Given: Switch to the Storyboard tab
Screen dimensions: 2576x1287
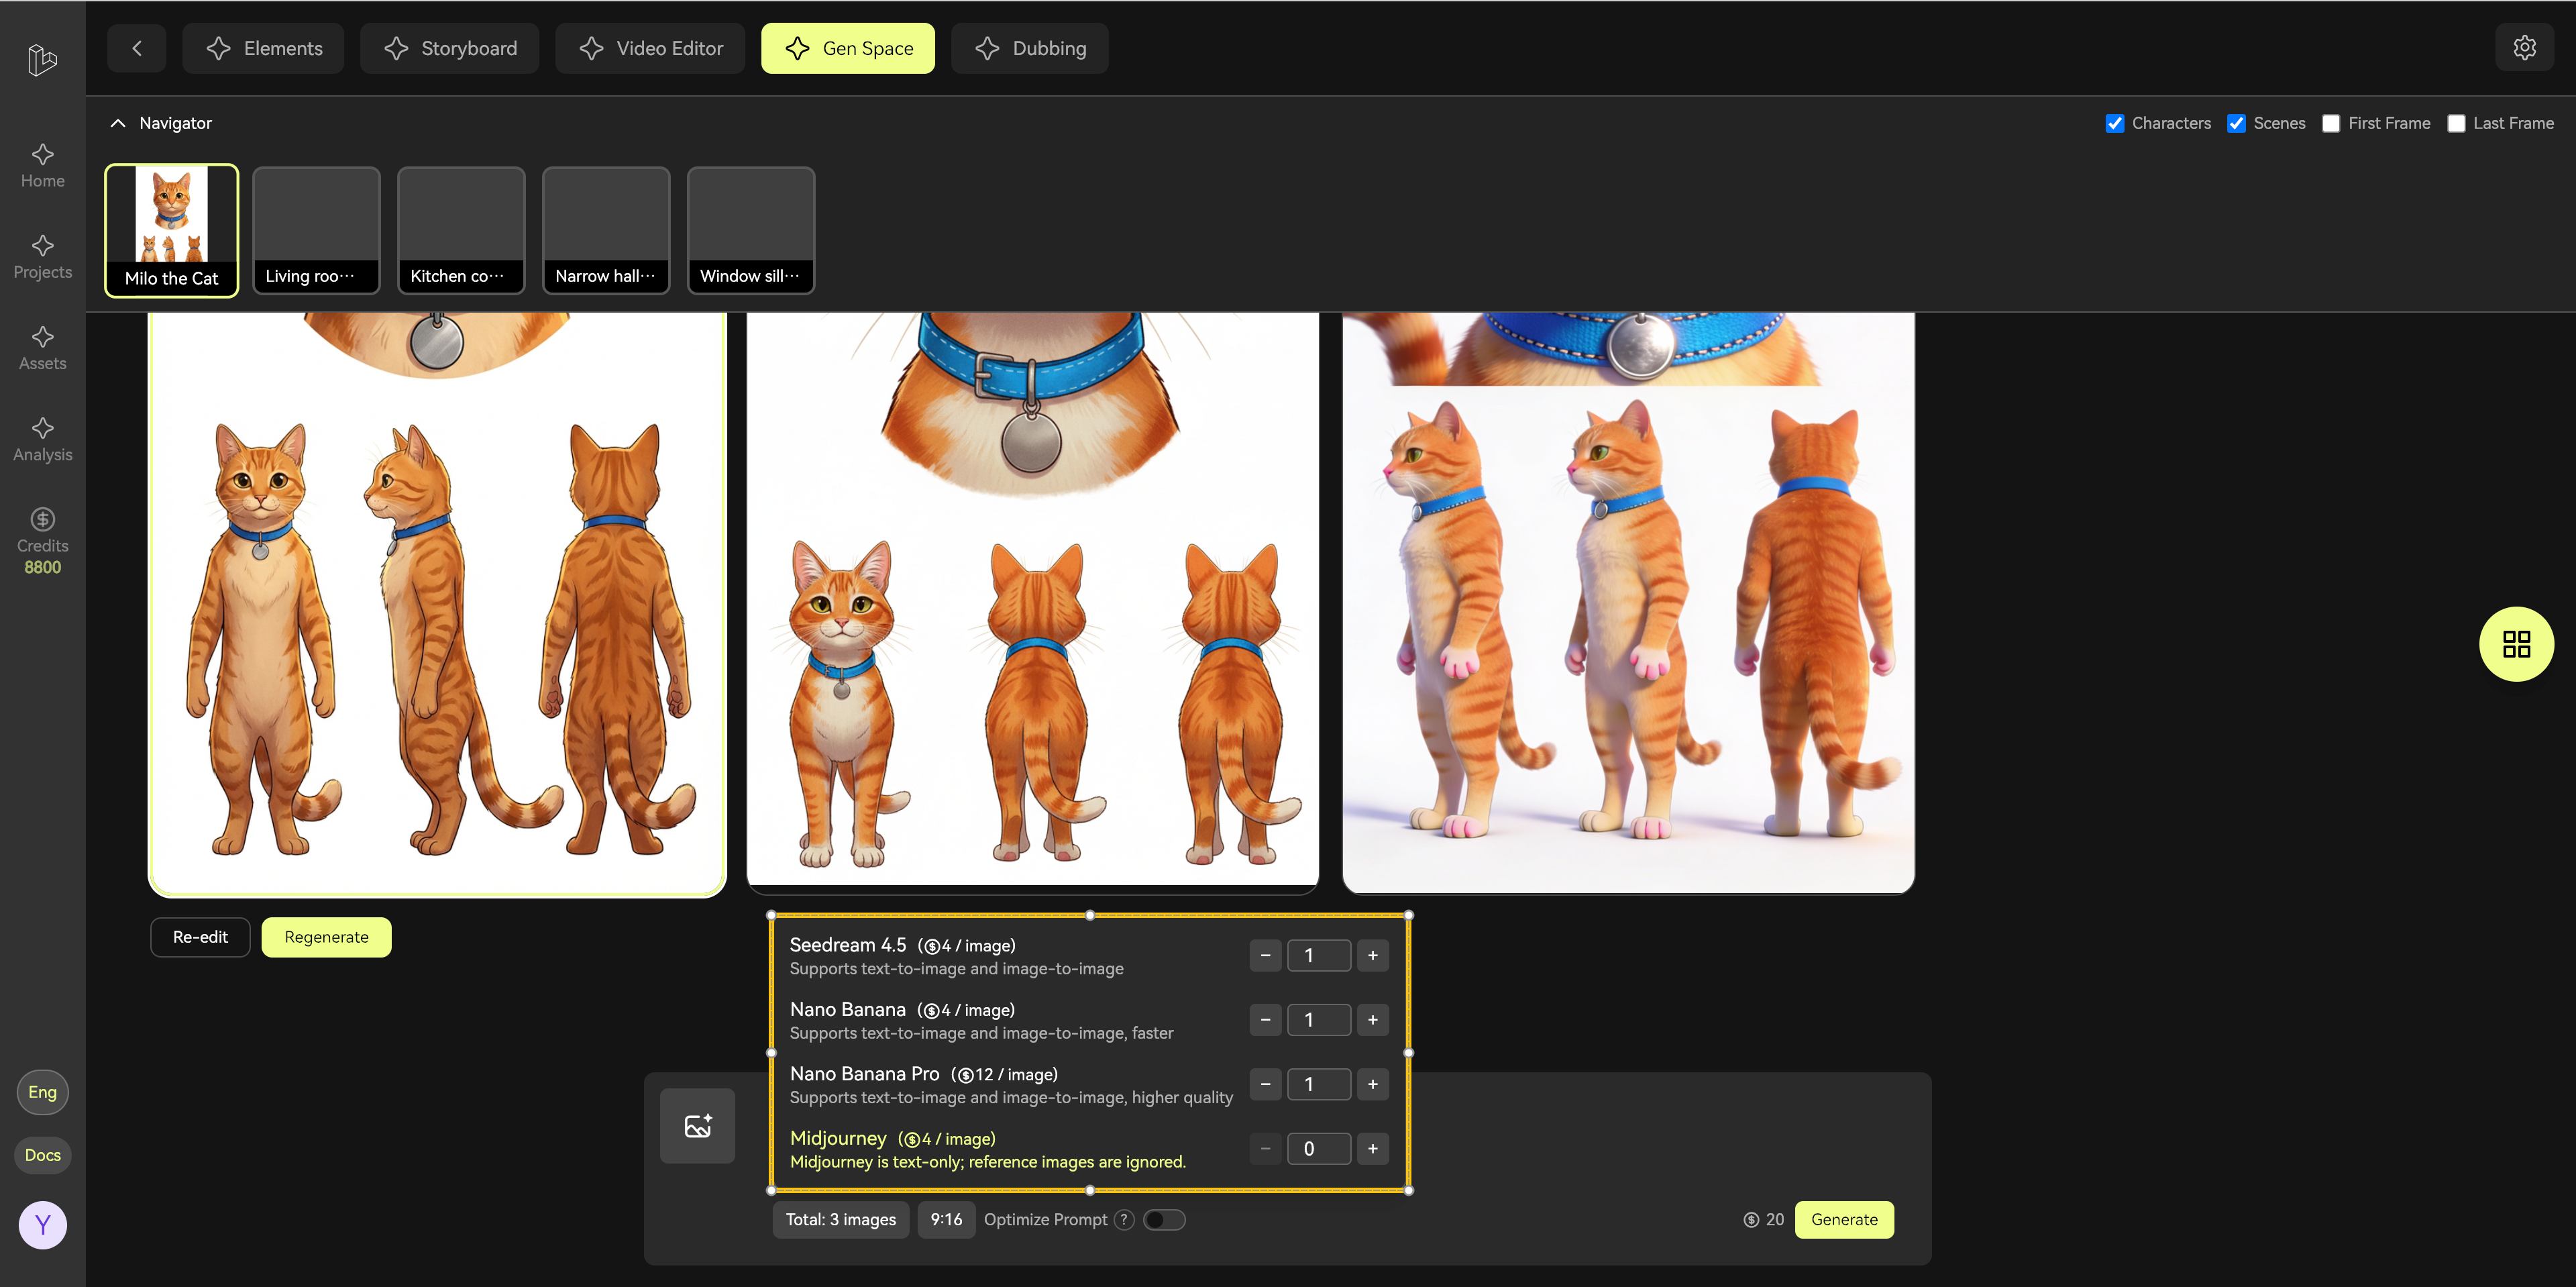Looking at the screenshot, I should coord(449,47).
